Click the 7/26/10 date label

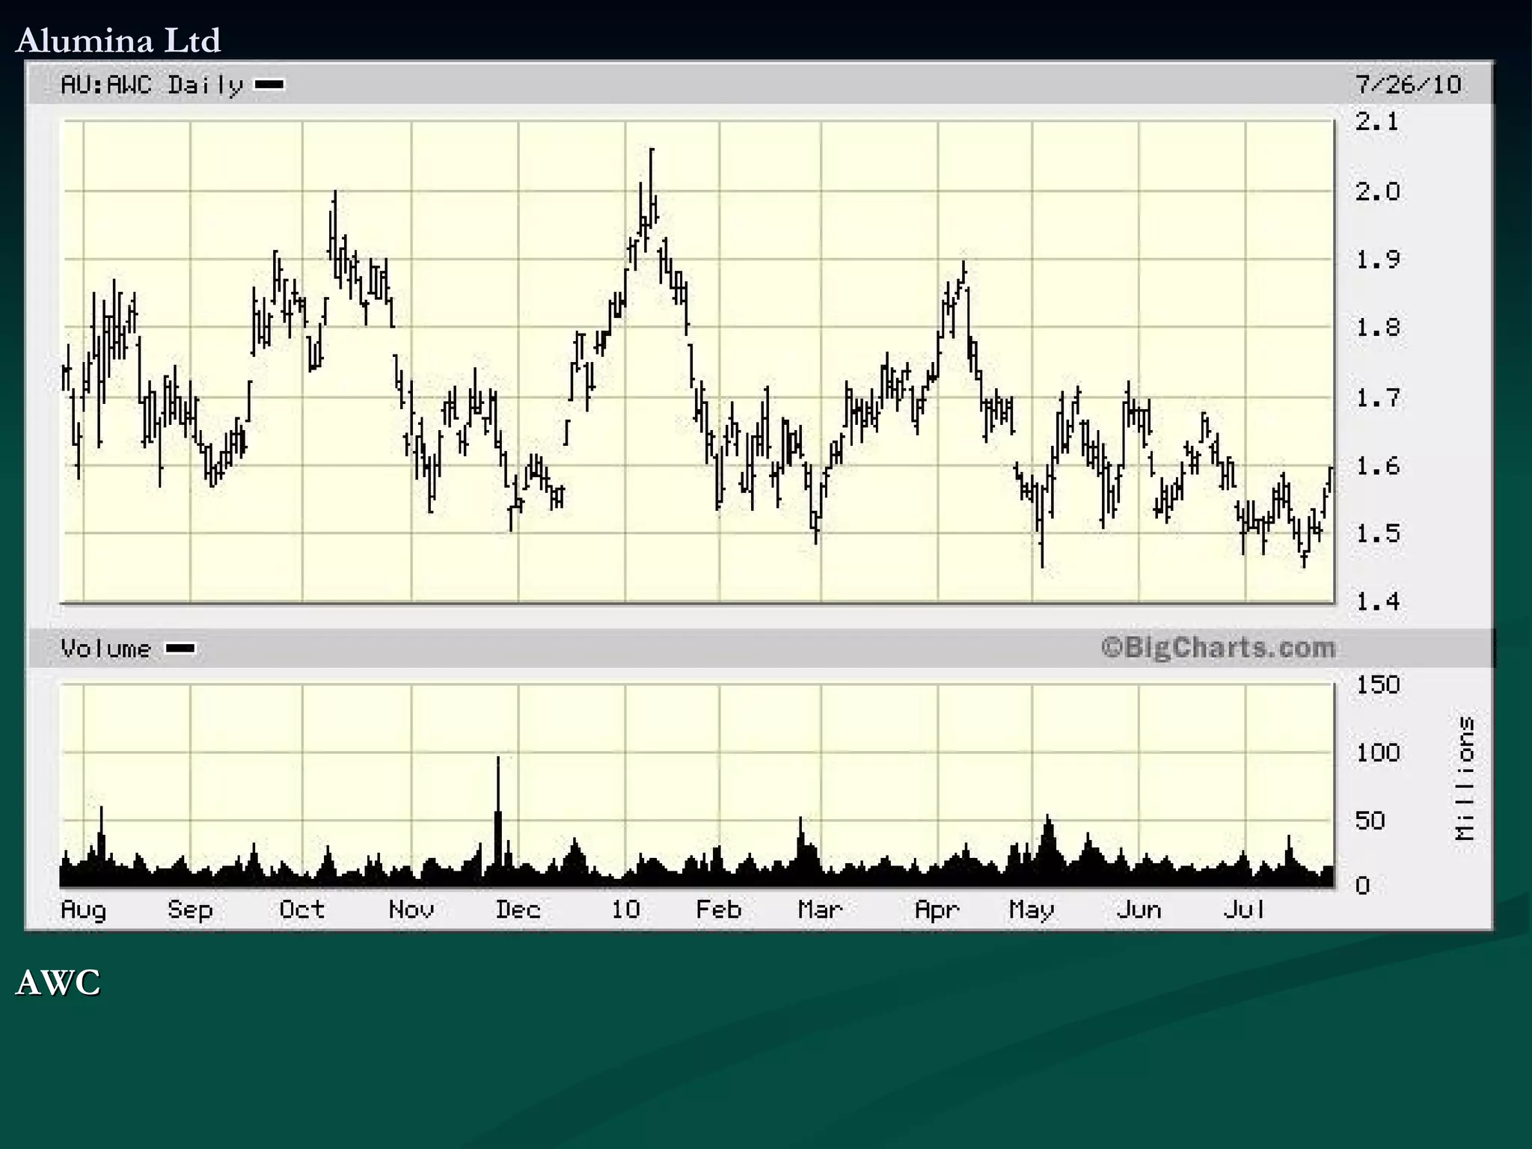click(1409, 85)
